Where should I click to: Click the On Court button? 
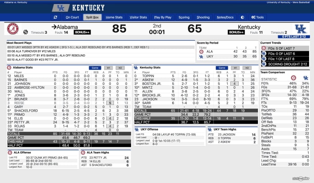72,17
